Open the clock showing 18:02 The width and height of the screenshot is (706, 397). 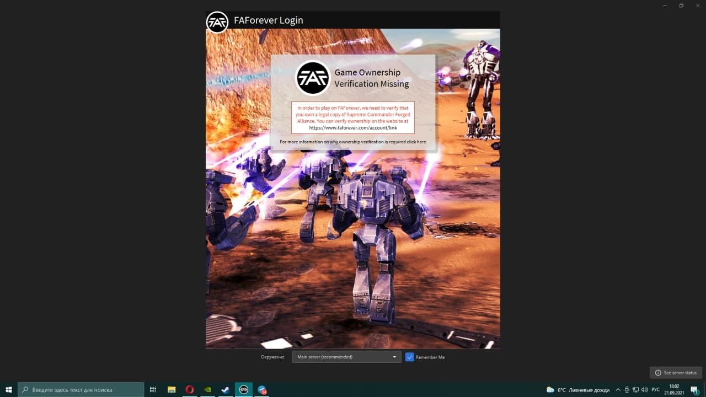point(674,390)
